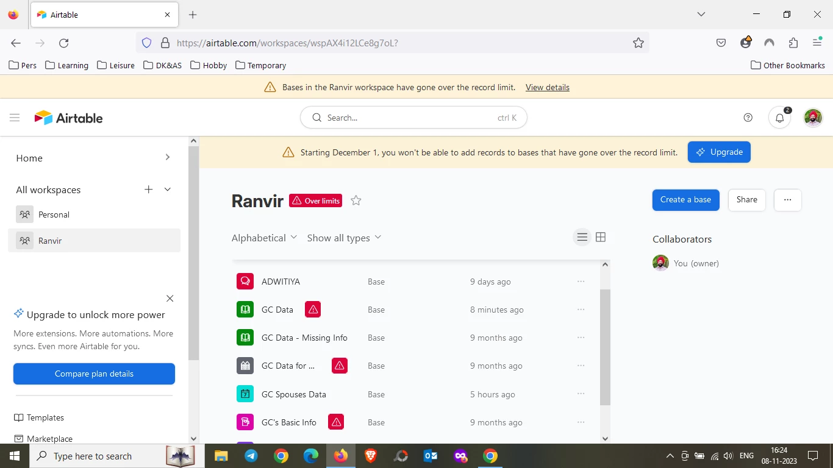Open more options for ADWITIYA row
Viewport: 833px width, 468px height.
581,282
